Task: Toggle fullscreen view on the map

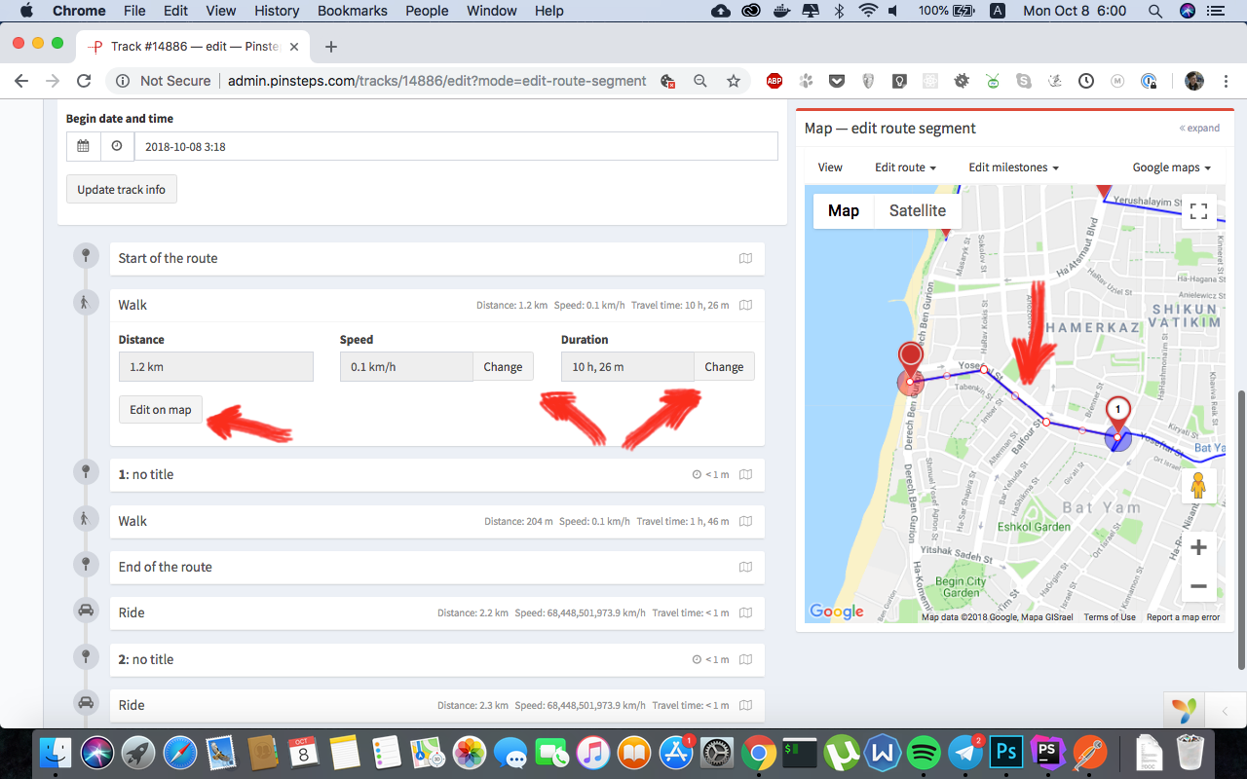Action: pos(1199,211)
